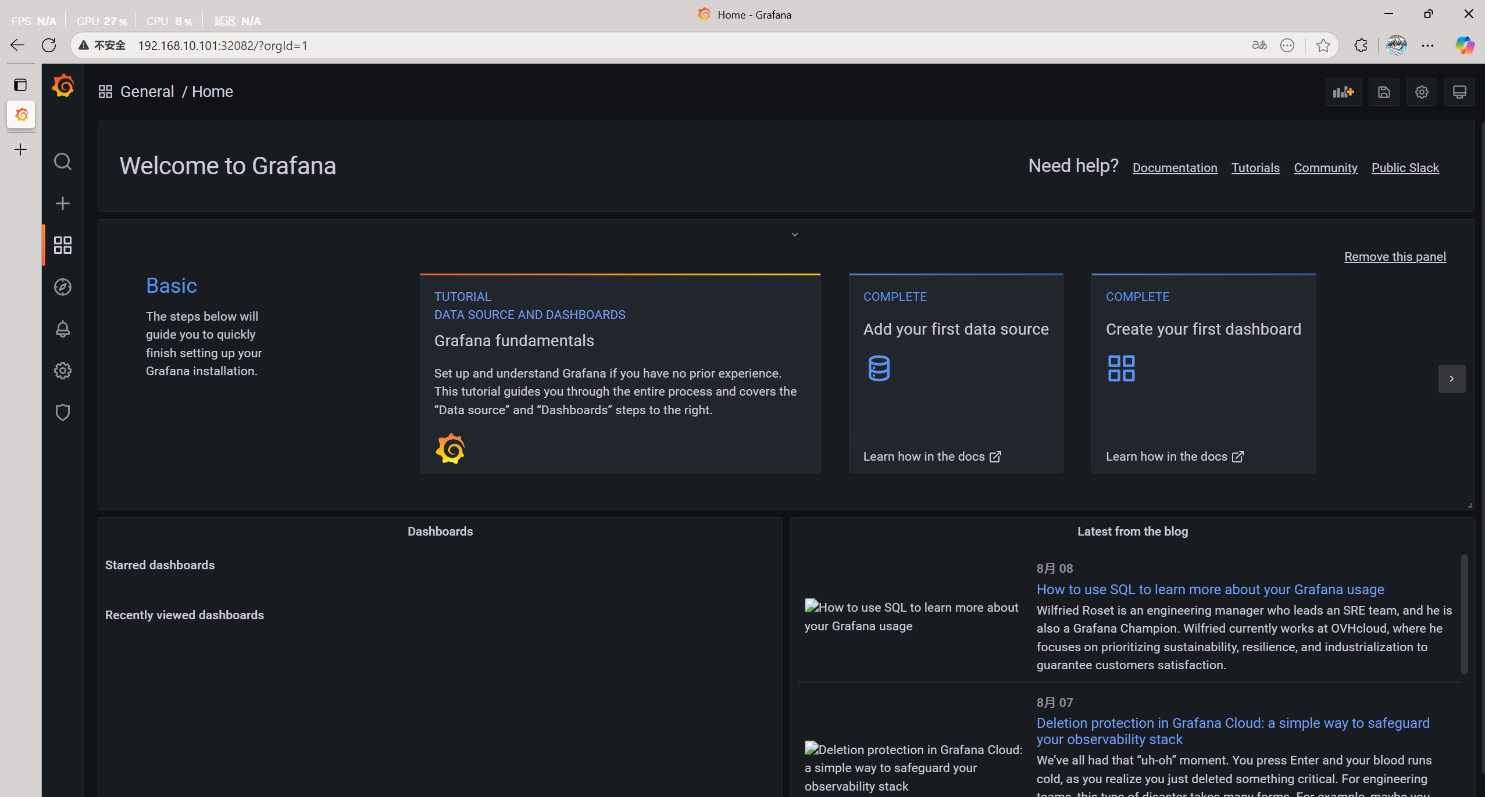The height and width of the screenshot is (797, 1485).
Task: Open the browser three-dots settings menu
Action: coord(1427,45)
